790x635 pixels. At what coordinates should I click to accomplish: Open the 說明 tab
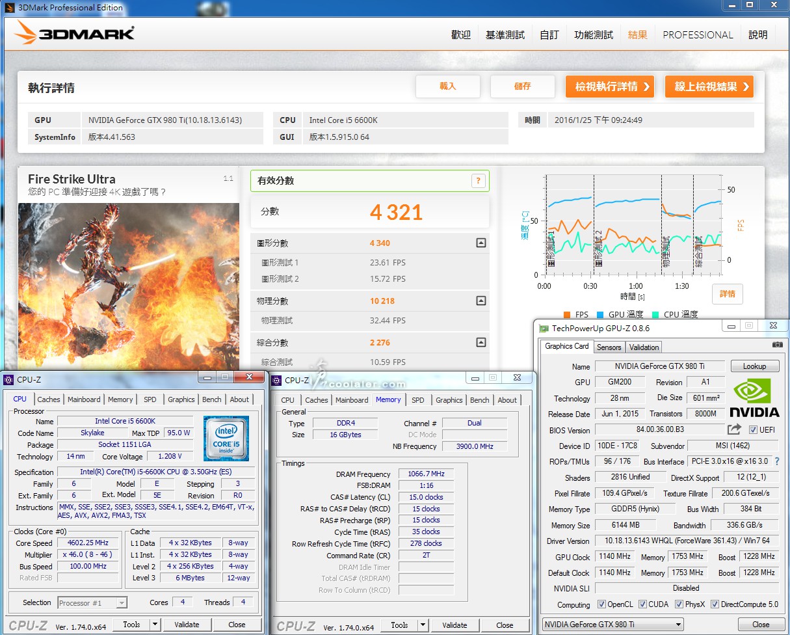pos(758,34)
